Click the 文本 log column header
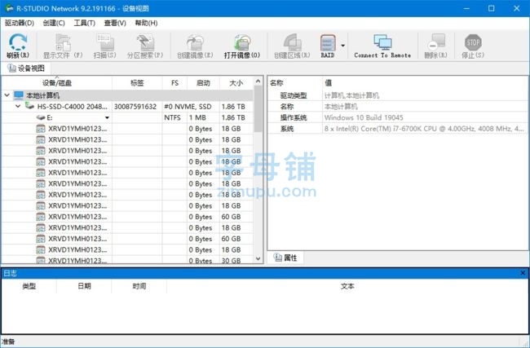The image size is (530, 348). pos(347,286)
